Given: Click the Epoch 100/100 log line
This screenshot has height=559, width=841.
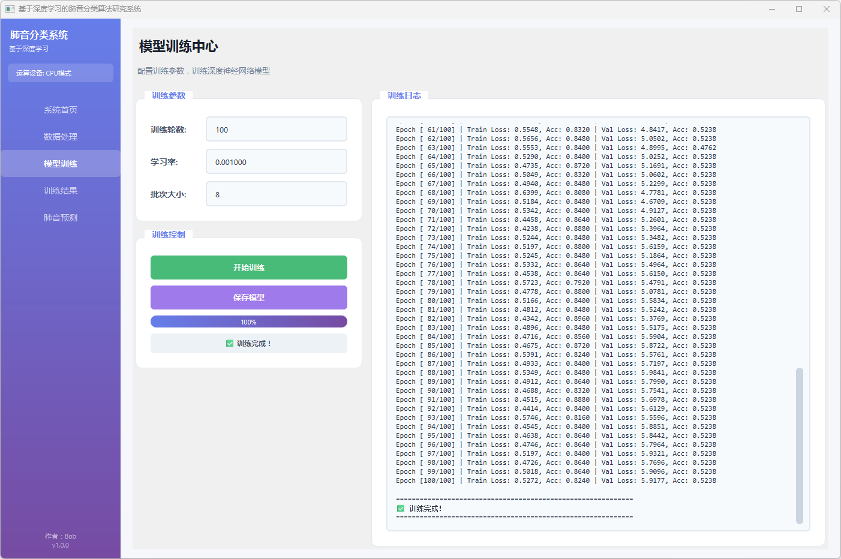Looking at the screenshot, I should point(555,481).
